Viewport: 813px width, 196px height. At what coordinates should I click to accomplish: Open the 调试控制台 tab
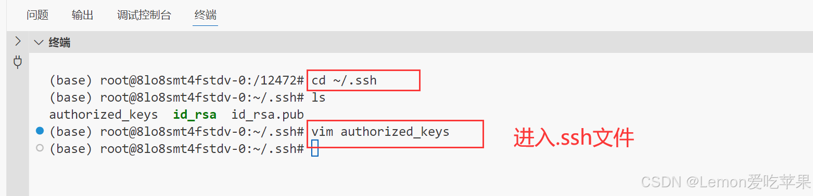[144, 15]
